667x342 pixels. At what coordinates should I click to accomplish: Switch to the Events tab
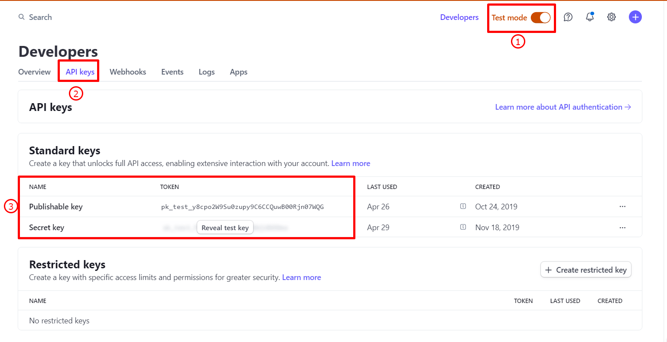point(172,72)
